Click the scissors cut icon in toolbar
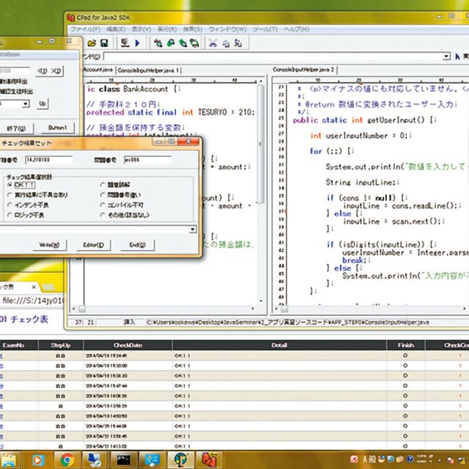Image resolution: width=469 pixels, height=469 pixels. [212, 43]
